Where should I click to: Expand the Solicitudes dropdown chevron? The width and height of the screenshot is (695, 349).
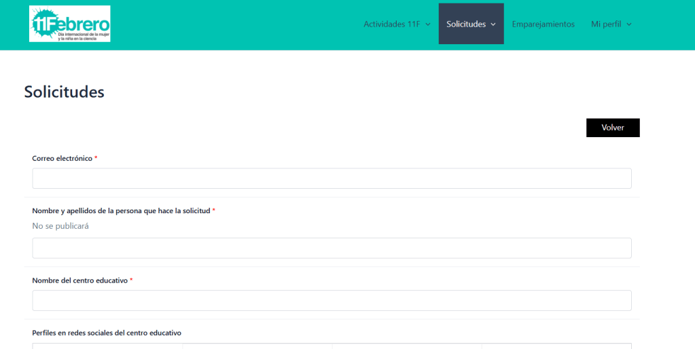point(493,24)
